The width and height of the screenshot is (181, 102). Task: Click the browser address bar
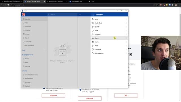click(x=81, y=5)
